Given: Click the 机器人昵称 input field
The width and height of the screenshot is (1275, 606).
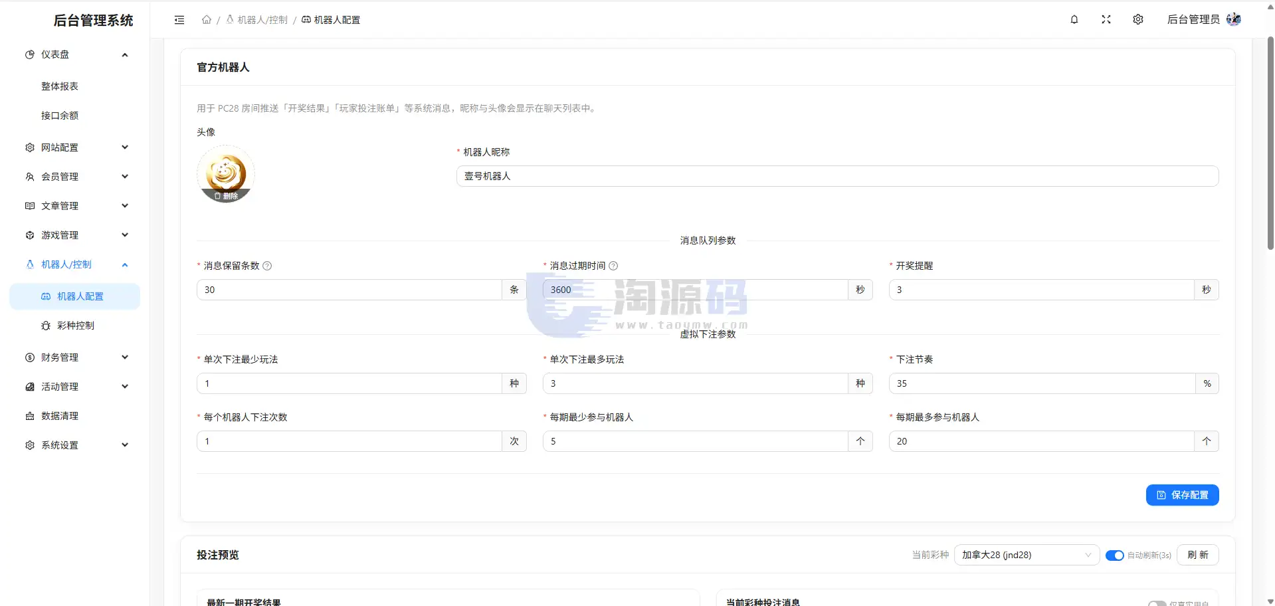Looking at the screenshot, I should 837,176.
